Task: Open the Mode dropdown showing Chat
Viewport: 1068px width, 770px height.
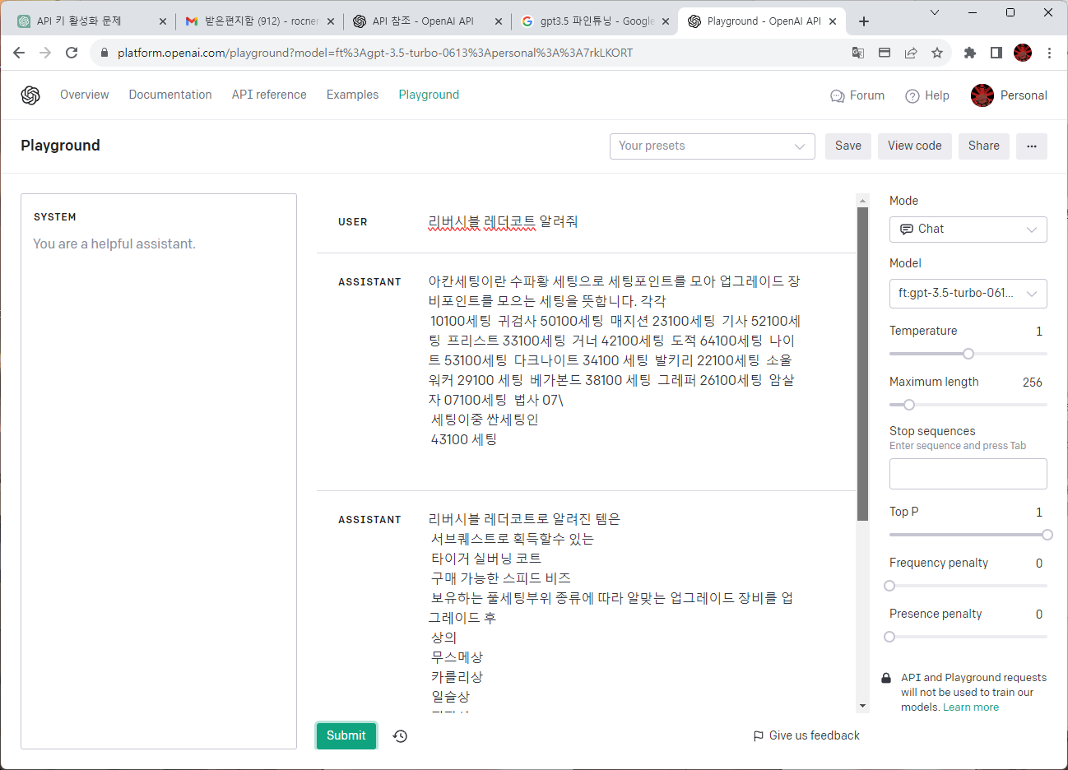Action: point(968,230)
